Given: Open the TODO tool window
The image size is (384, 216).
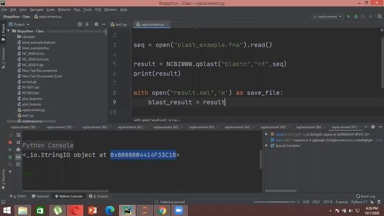Looking at the screenshot, I should pos(18,196).
